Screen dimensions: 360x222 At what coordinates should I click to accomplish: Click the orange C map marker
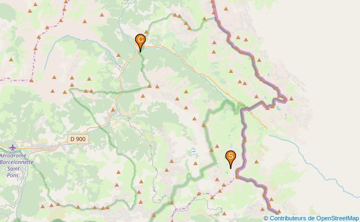[140, 41]
